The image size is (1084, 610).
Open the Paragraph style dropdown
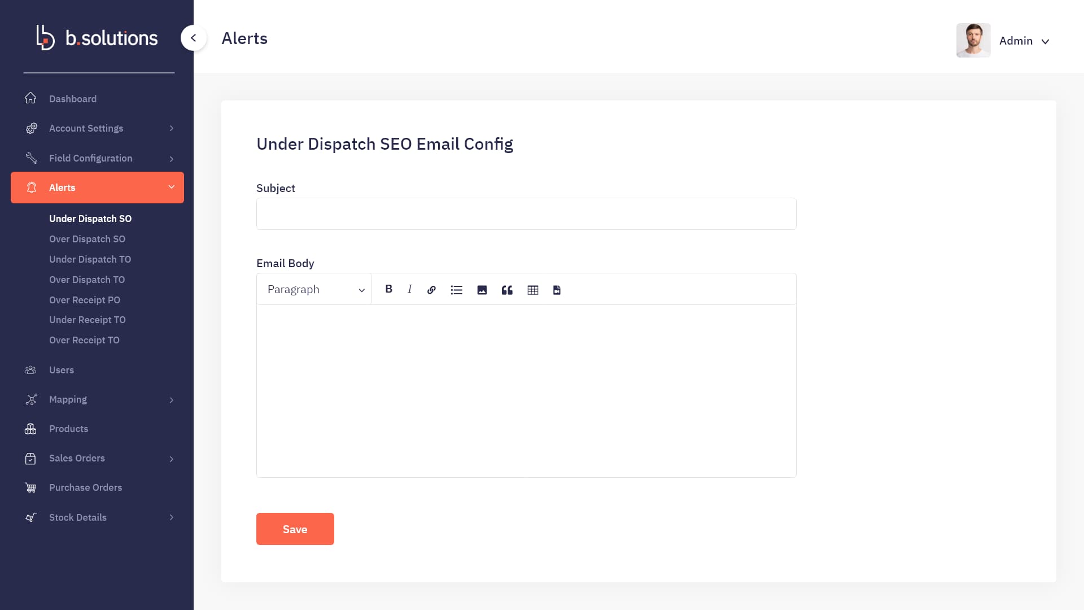(x=315, y=289)
